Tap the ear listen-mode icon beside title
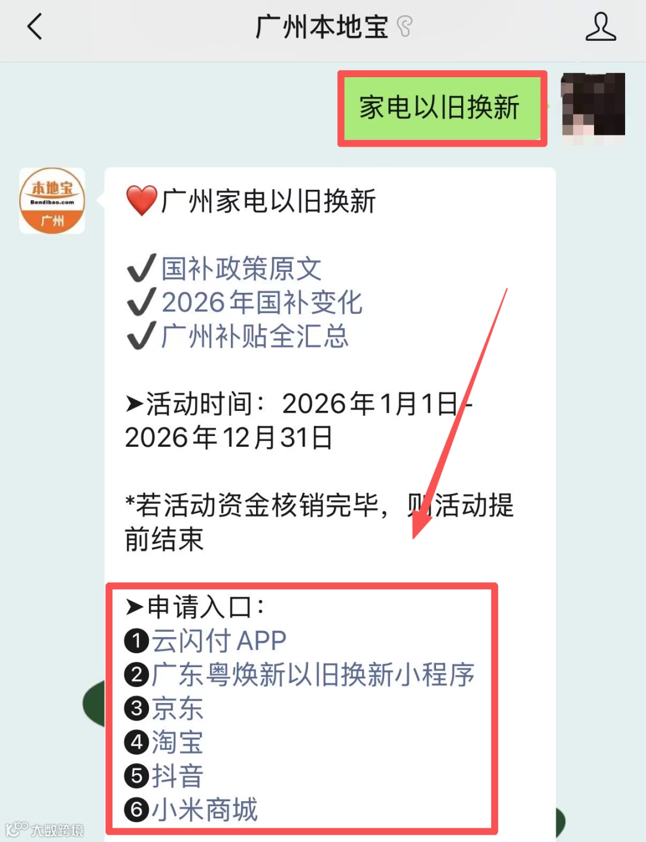This screenshot has height=842, width=646. point(405,27)
